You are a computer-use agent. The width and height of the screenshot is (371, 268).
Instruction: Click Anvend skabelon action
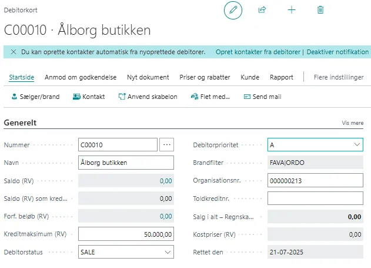point(148,97)
